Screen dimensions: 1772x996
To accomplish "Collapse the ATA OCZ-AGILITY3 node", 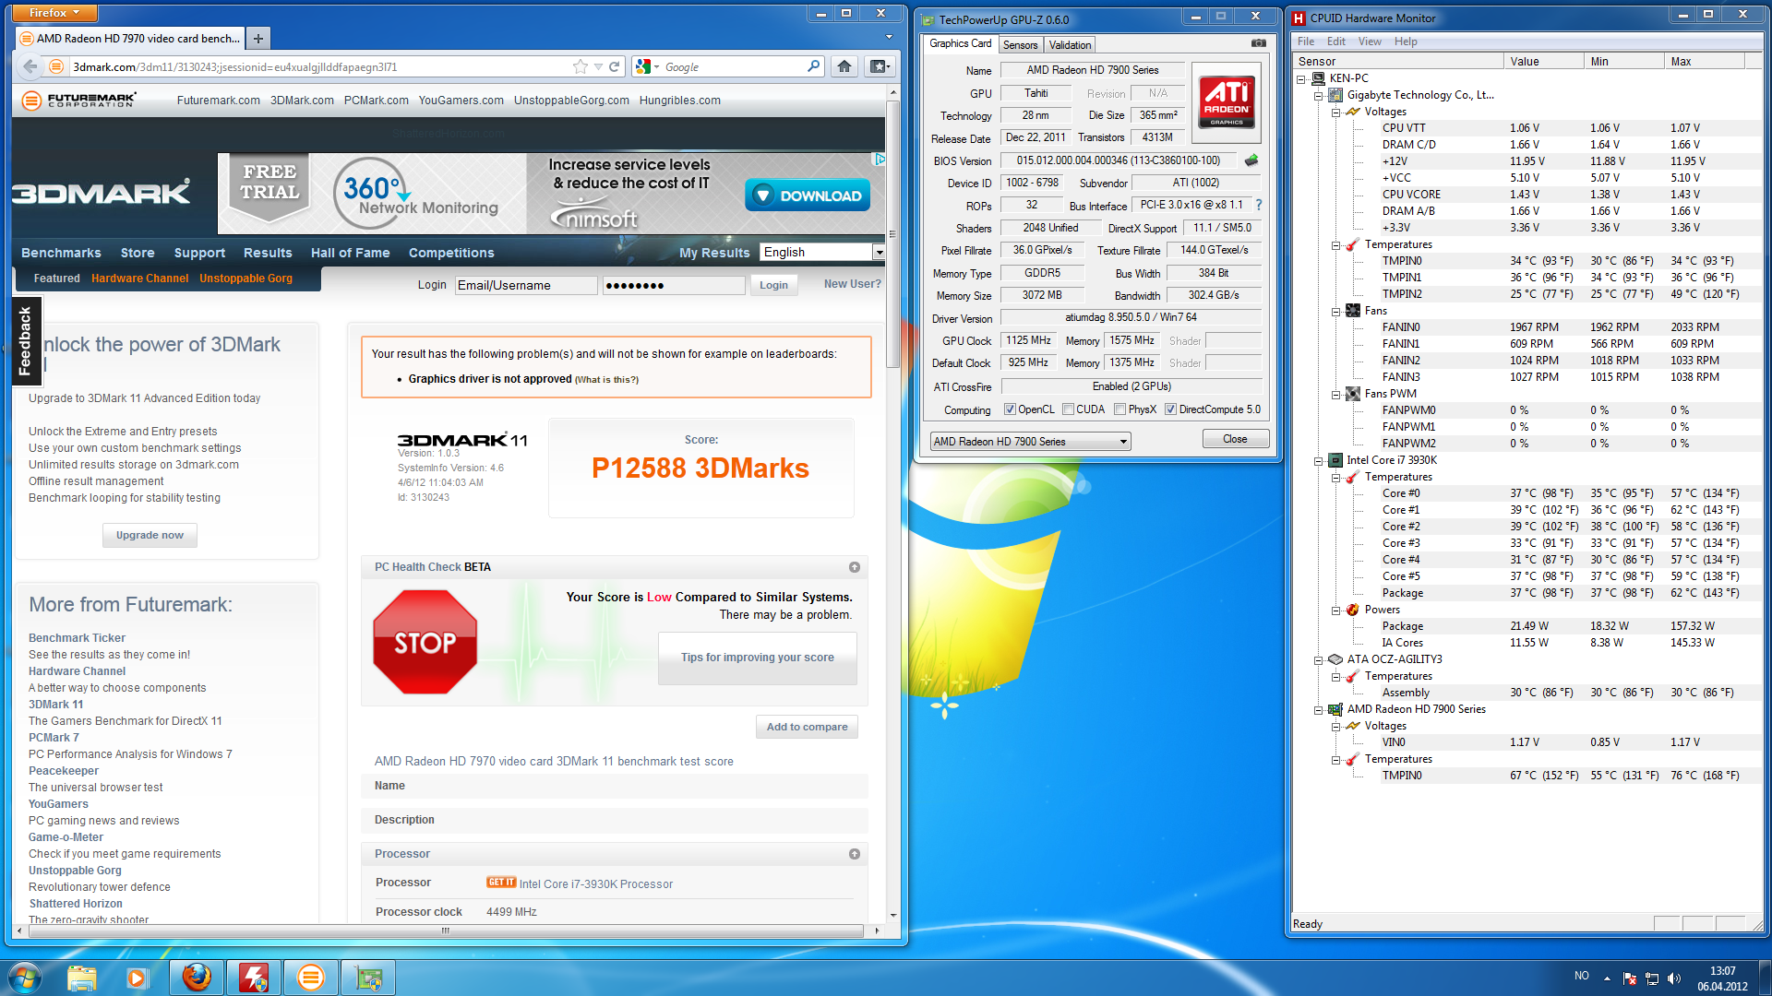I will (1318, 659).
